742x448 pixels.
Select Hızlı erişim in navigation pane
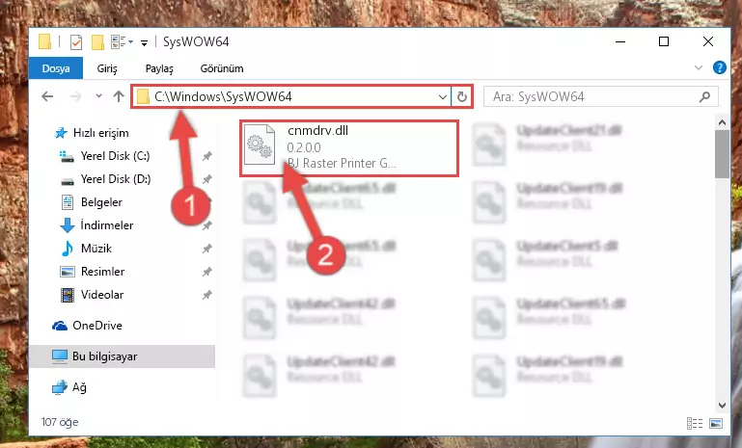100,133
